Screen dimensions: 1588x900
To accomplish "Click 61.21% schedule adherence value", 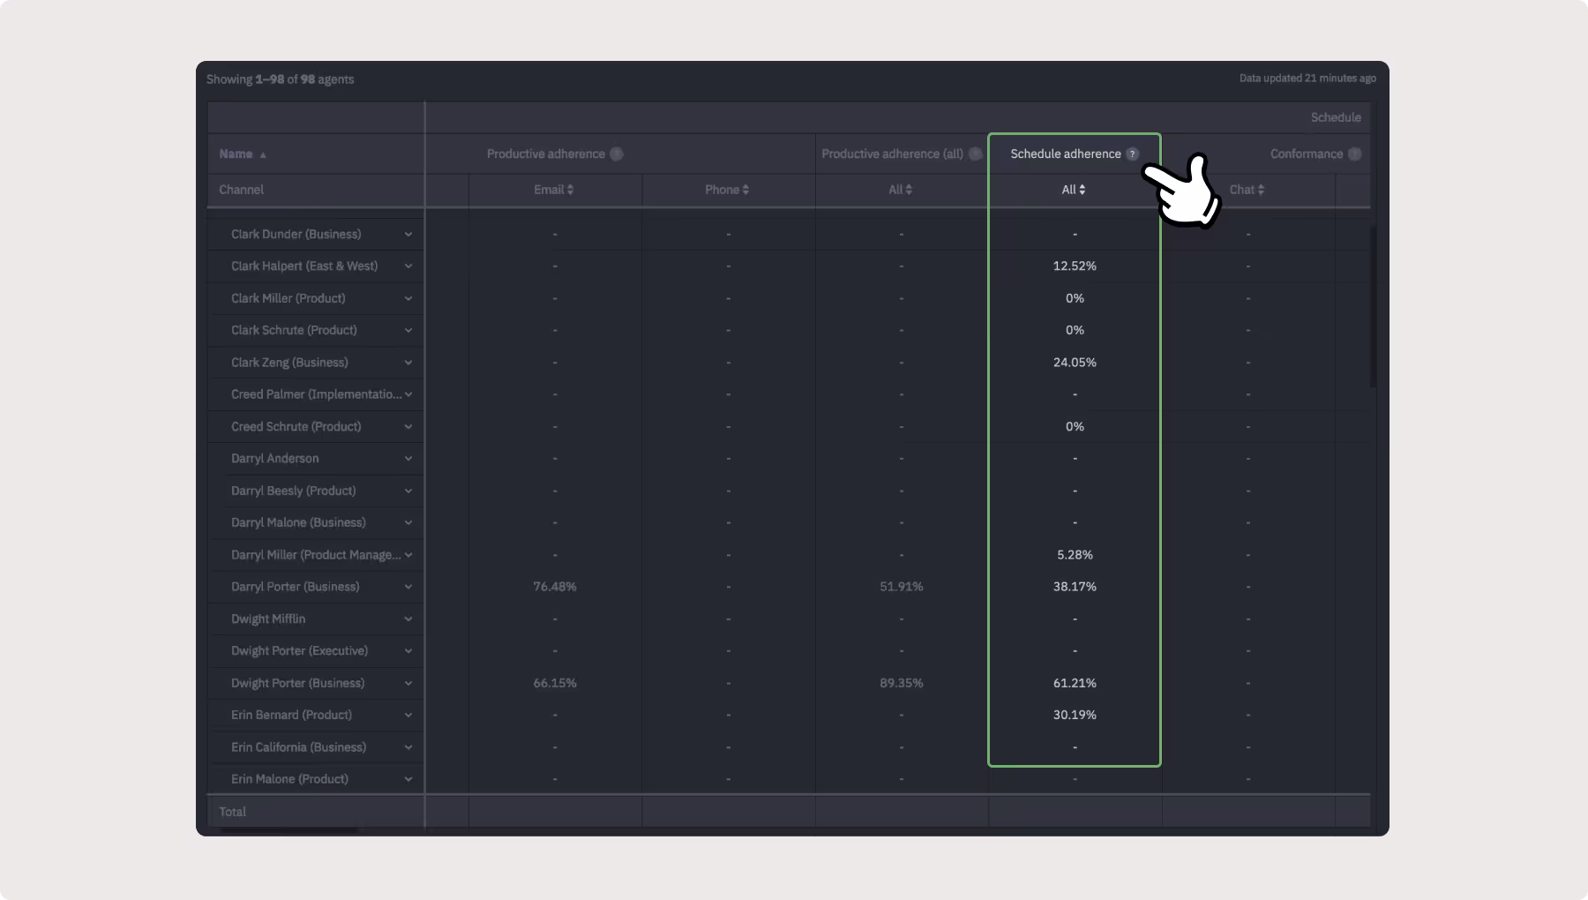I will 1075,683.
